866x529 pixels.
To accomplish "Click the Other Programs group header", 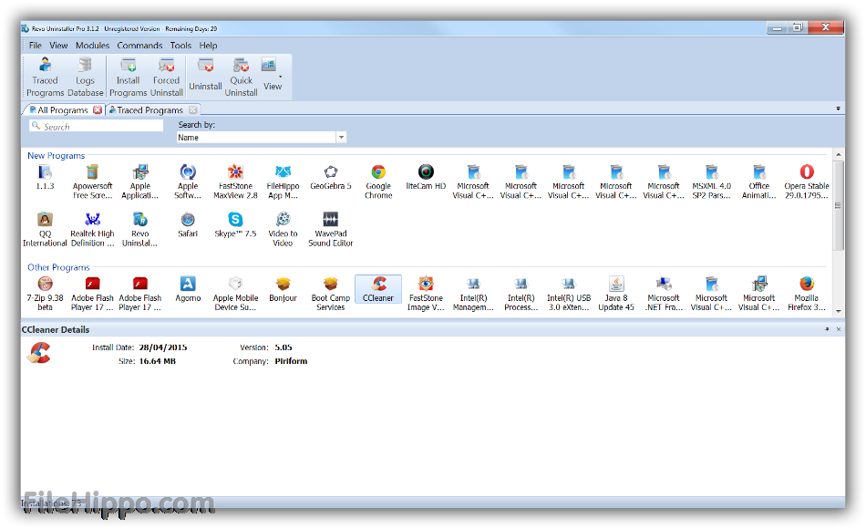I will tap(58, 267).
